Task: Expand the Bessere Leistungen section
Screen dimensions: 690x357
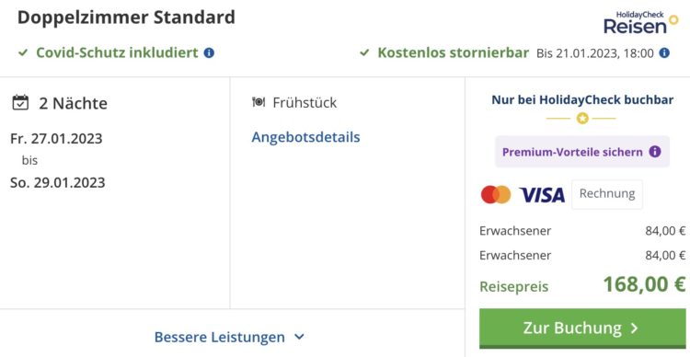Action: (x=229, y=337)
